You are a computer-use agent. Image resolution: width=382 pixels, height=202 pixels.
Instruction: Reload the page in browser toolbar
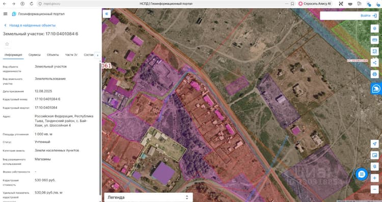pos(32,4)
